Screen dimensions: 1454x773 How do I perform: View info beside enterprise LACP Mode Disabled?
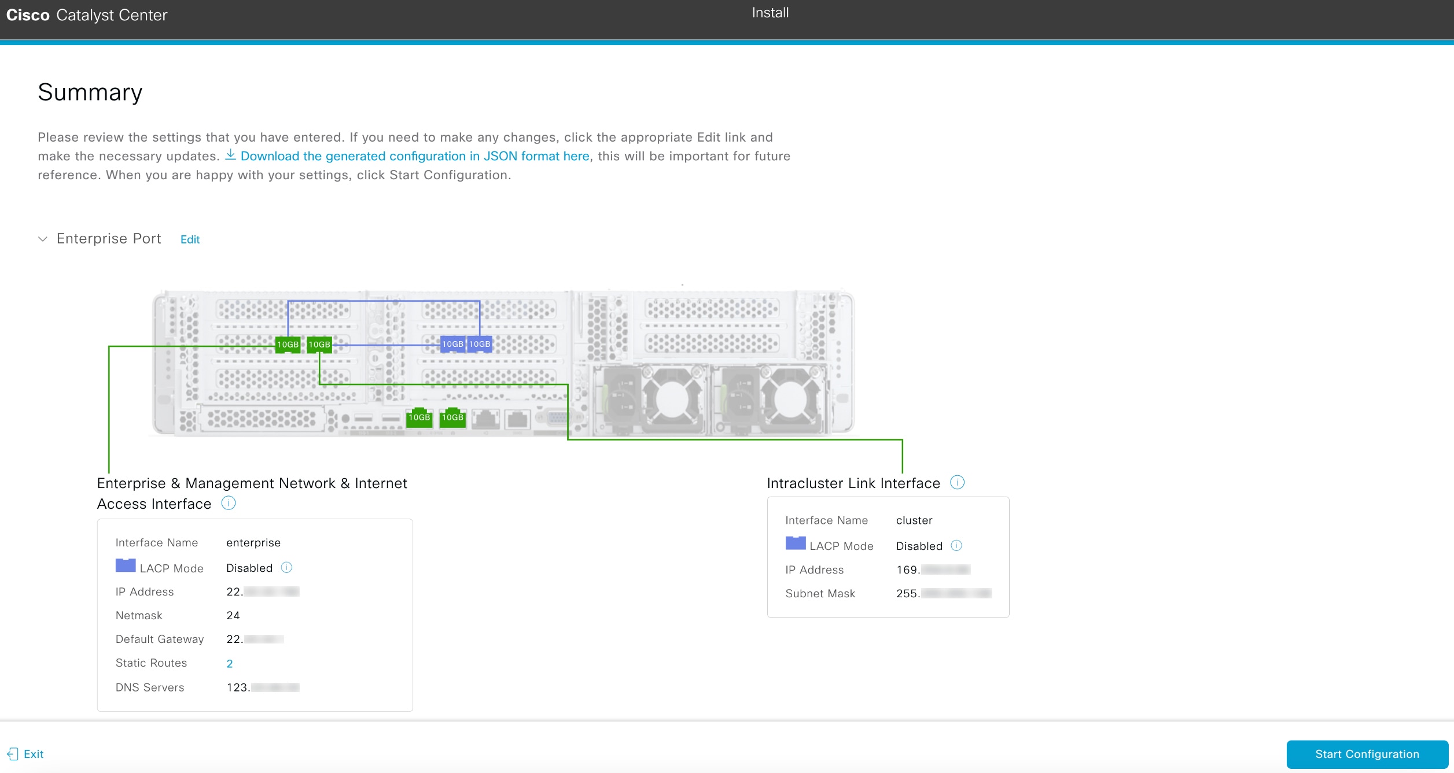click(x=286, y=567)
